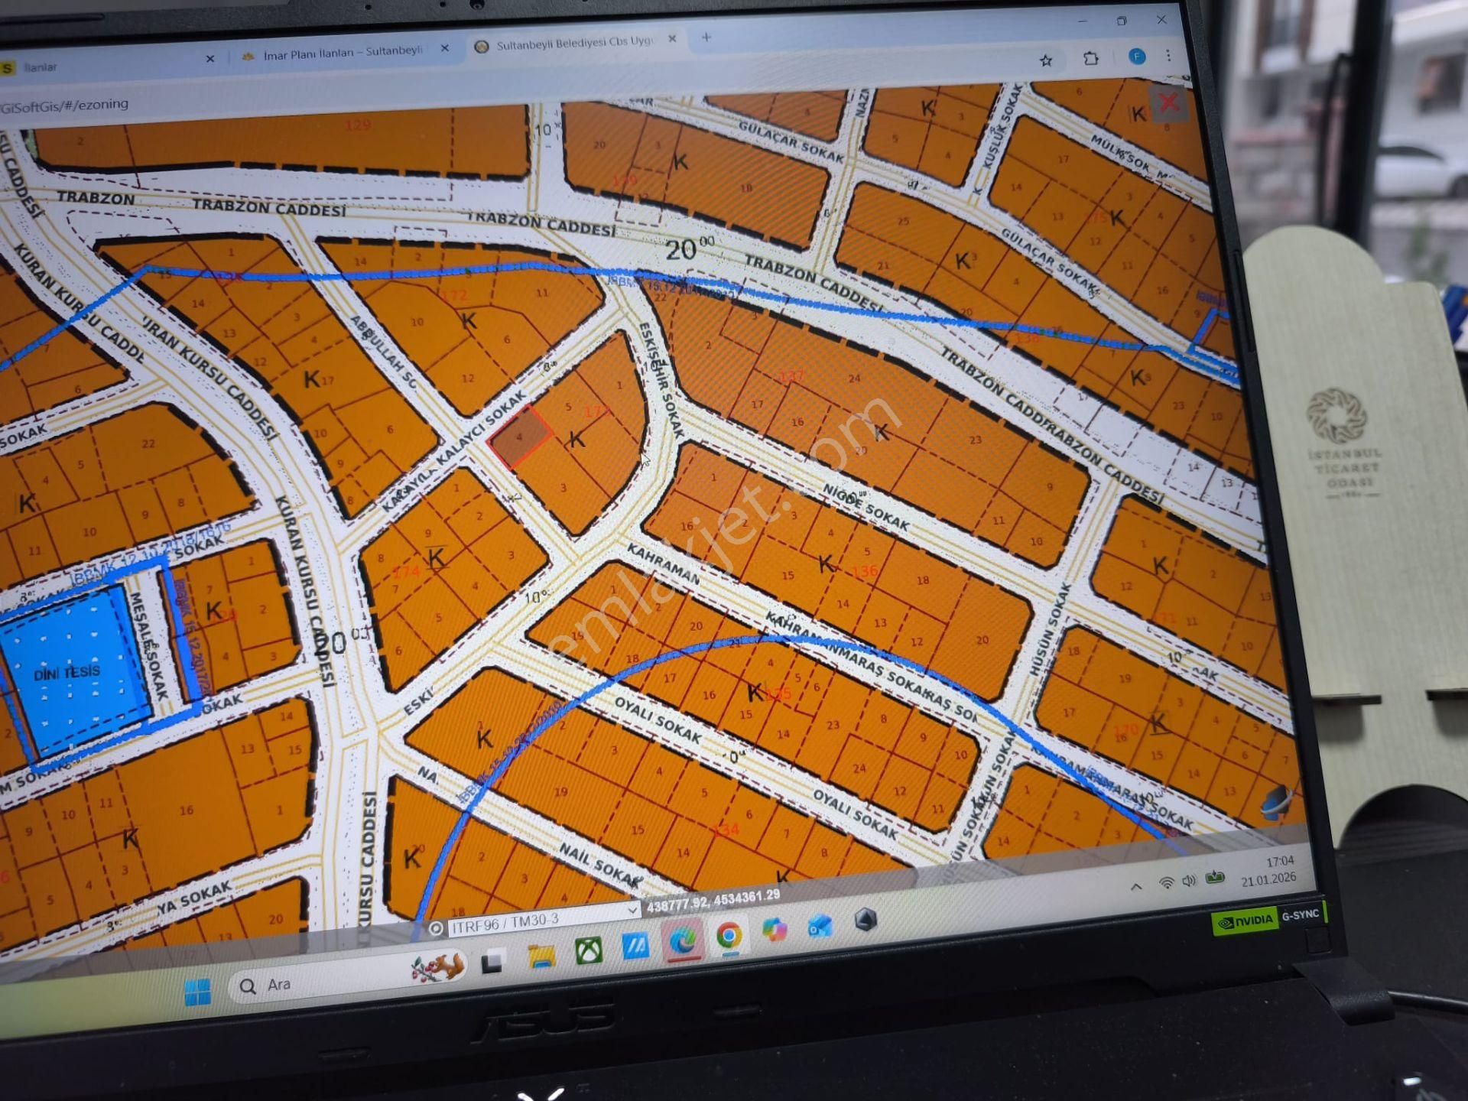Screen dimensions: 1468x1101
Task: Select the red highlighted parcel 4
Action: click(518, 437)
